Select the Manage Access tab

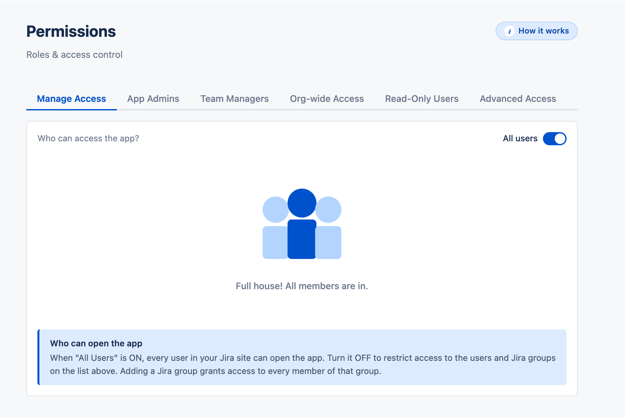(x=71, y=99)
